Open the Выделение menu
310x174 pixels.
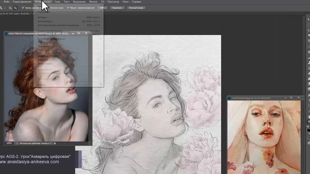pos(79,1)
